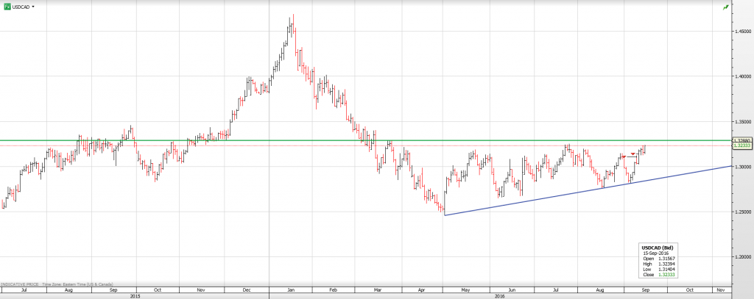Viewport: 754px width, 299px height.
Task: Select the red dotted current-price line
Action: (x=365, y=145)
